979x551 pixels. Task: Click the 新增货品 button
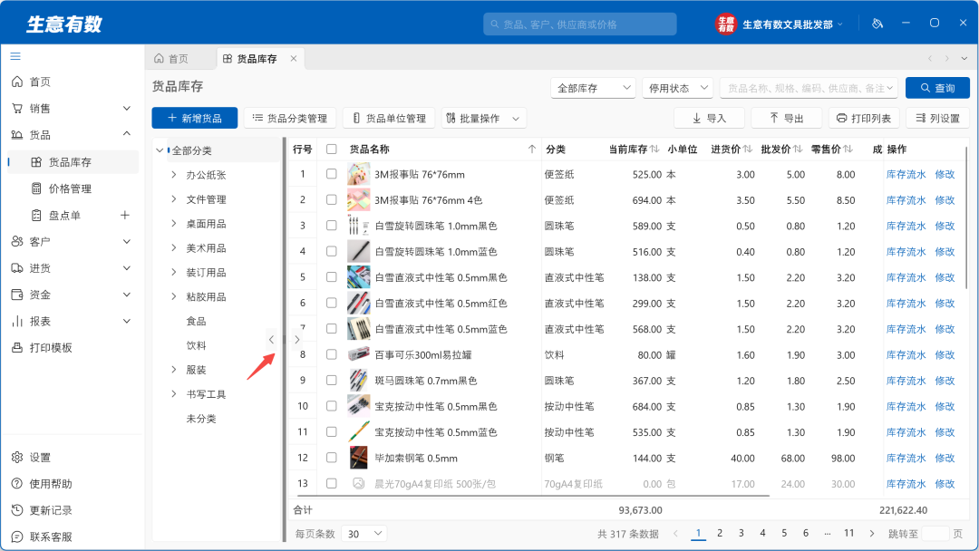pyautogui.click(x=195, y=118)
